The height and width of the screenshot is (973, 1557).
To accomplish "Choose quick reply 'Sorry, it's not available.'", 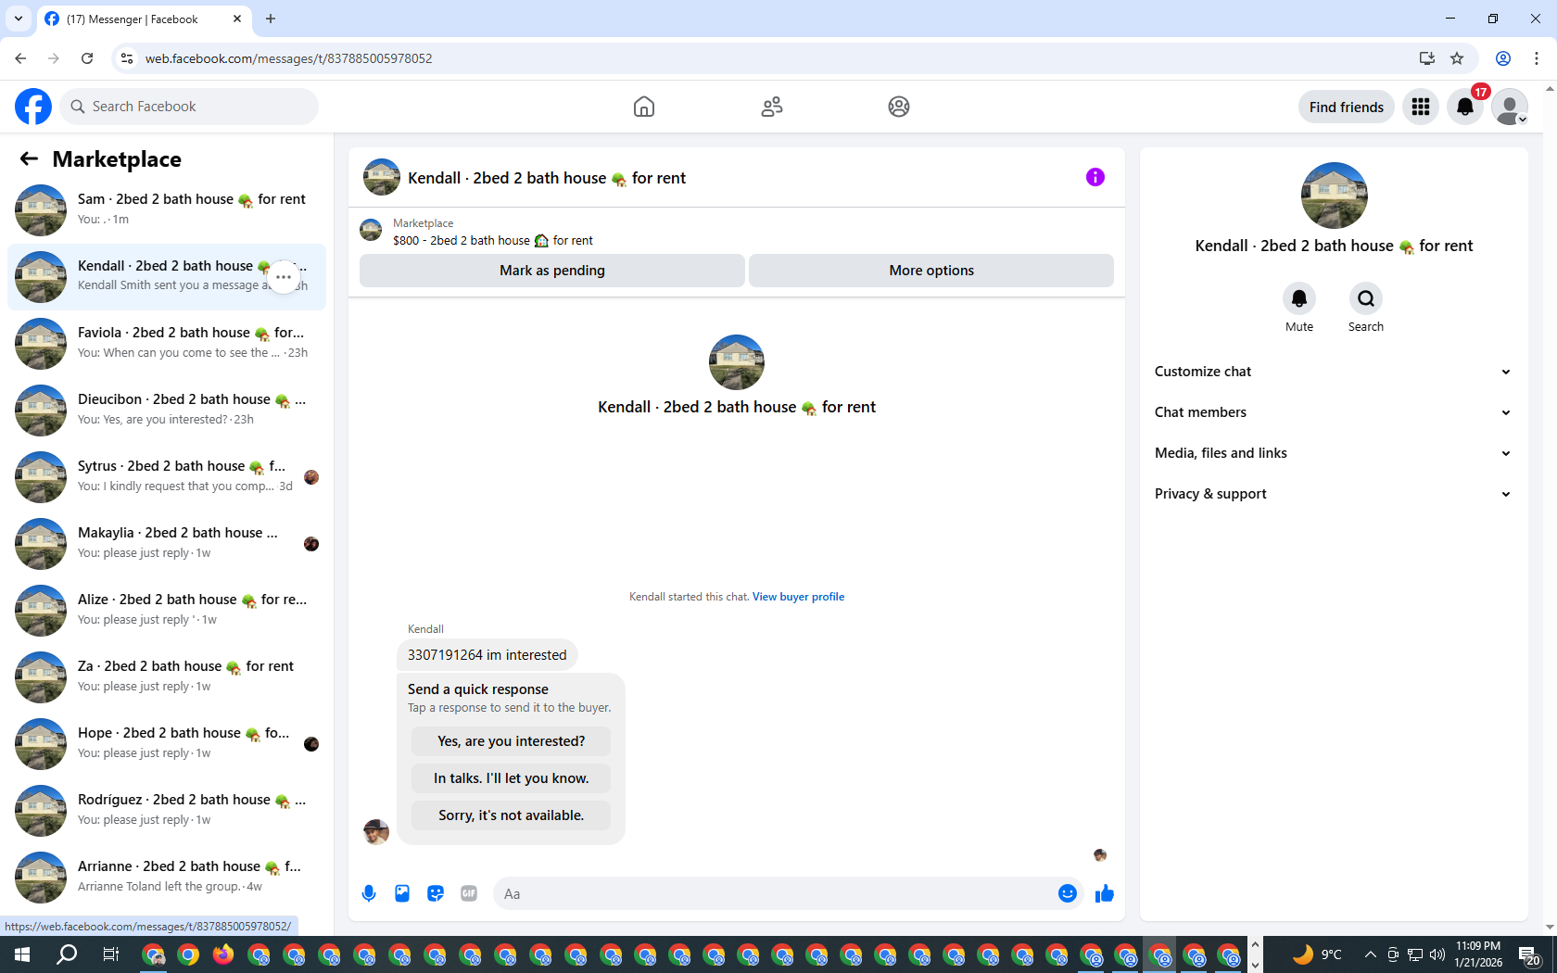I will click(511, 815).
